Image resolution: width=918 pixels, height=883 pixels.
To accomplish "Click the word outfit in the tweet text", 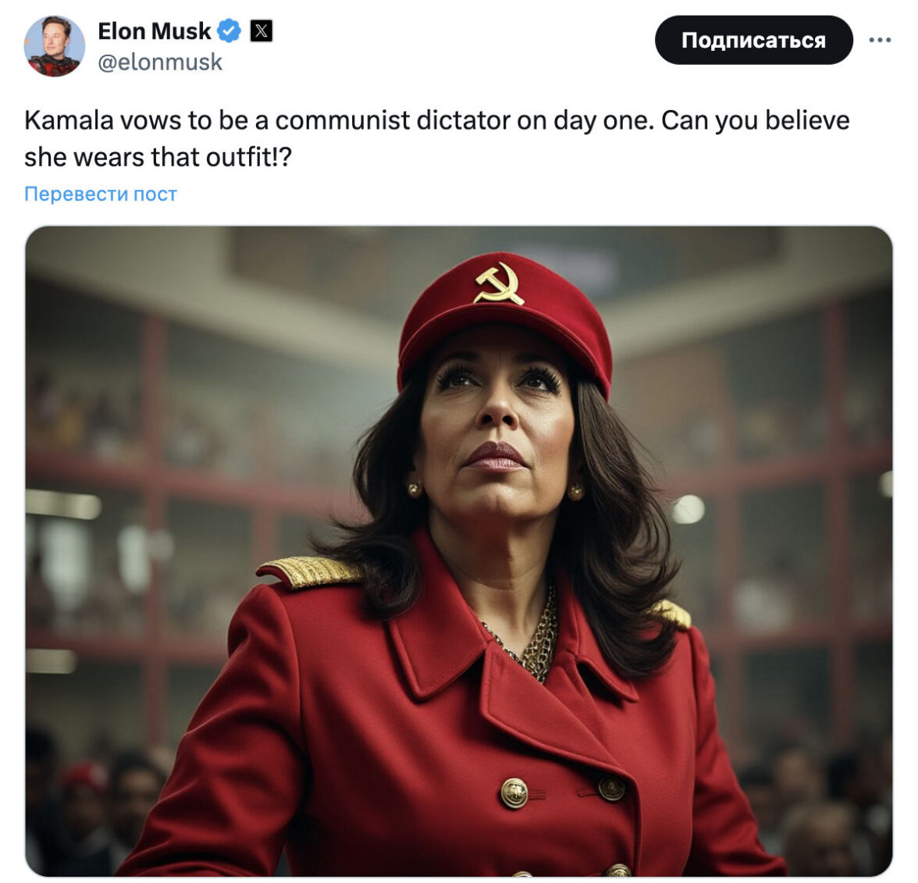I will tap(235, 157).
